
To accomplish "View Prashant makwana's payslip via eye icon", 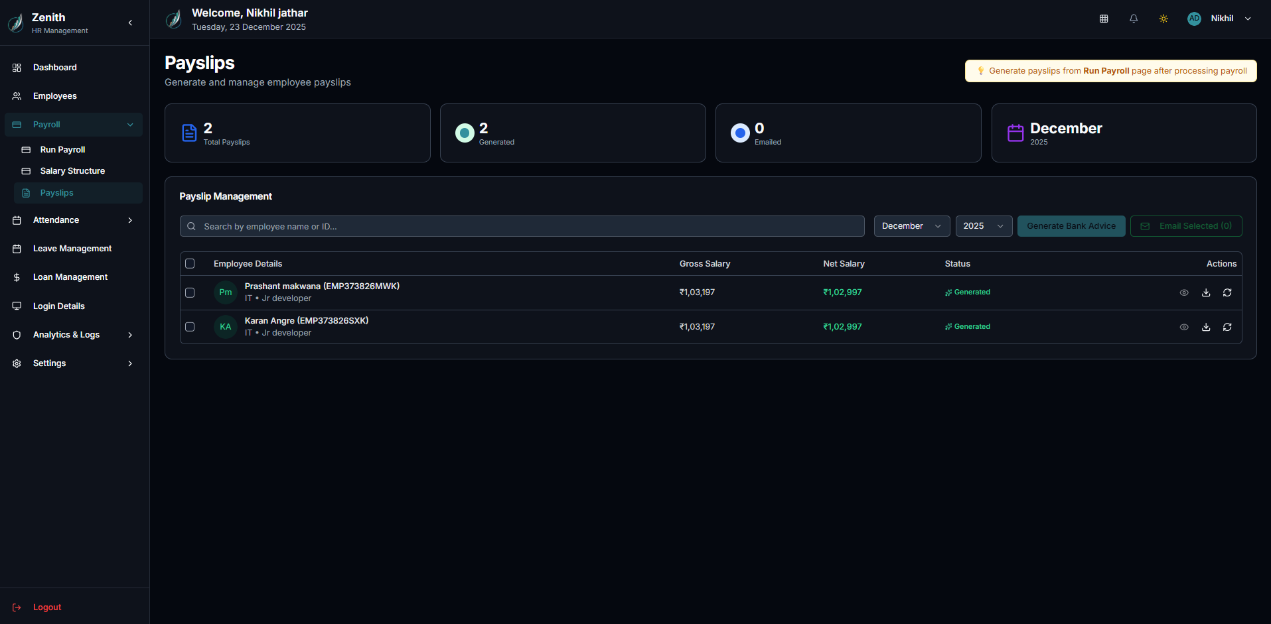I will pos(1184,292).
